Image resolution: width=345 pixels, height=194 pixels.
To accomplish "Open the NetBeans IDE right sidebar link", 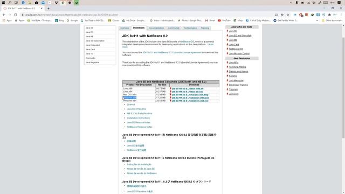I will tap(236, 49).
